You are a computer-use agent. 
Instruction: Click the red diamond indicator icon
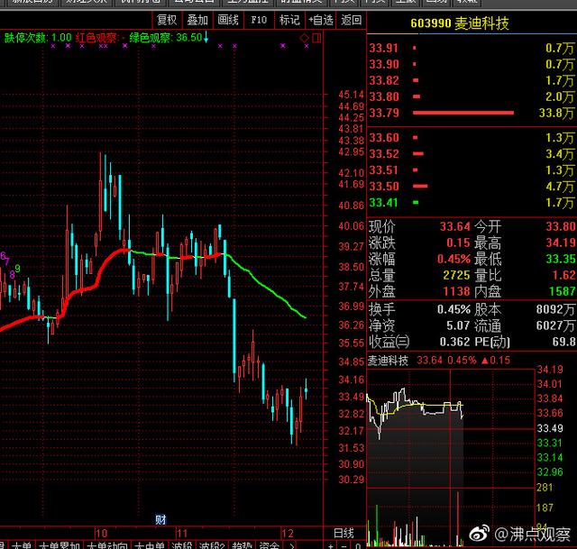pyautogui.click(x=305, y=38)
